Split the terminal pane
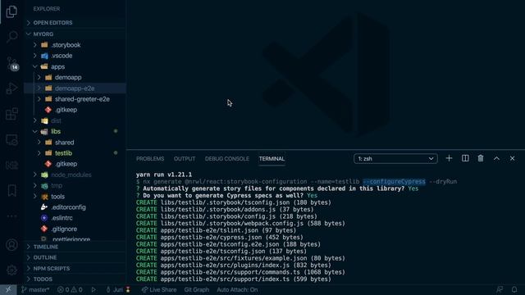This screenshot has width=525, height=295. pos(465,158)
